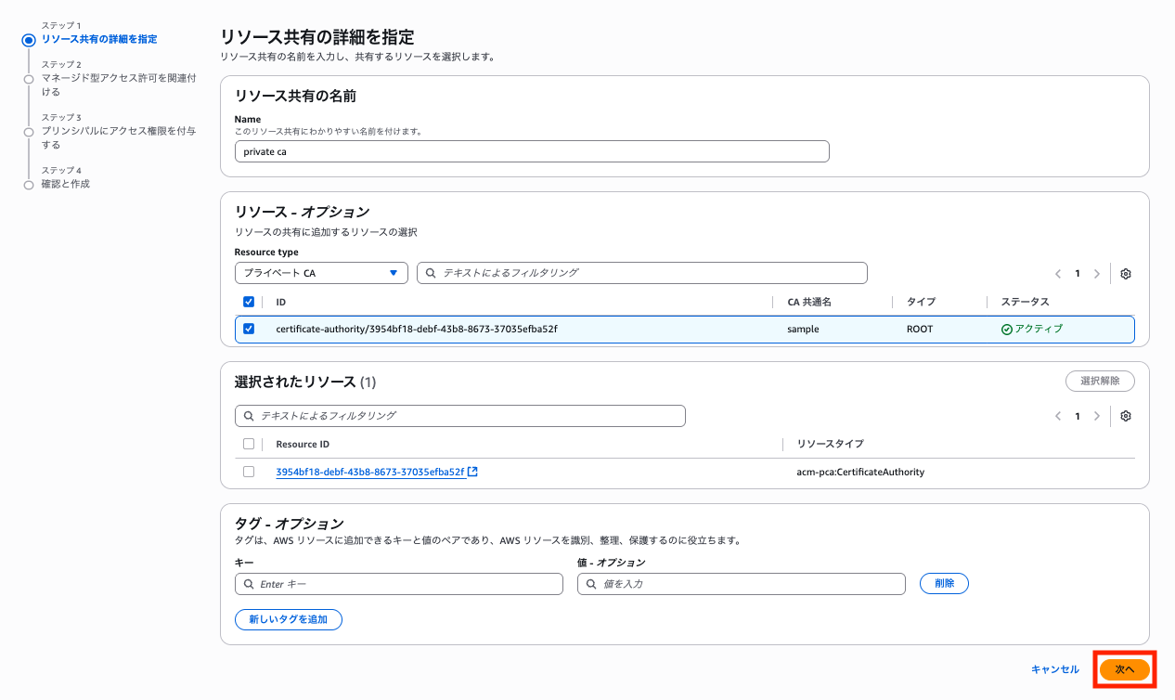This screenshot has height=700, width=1175.
Task: Uncheck the certificate-authority row checkbox
Action: (248, 329)
